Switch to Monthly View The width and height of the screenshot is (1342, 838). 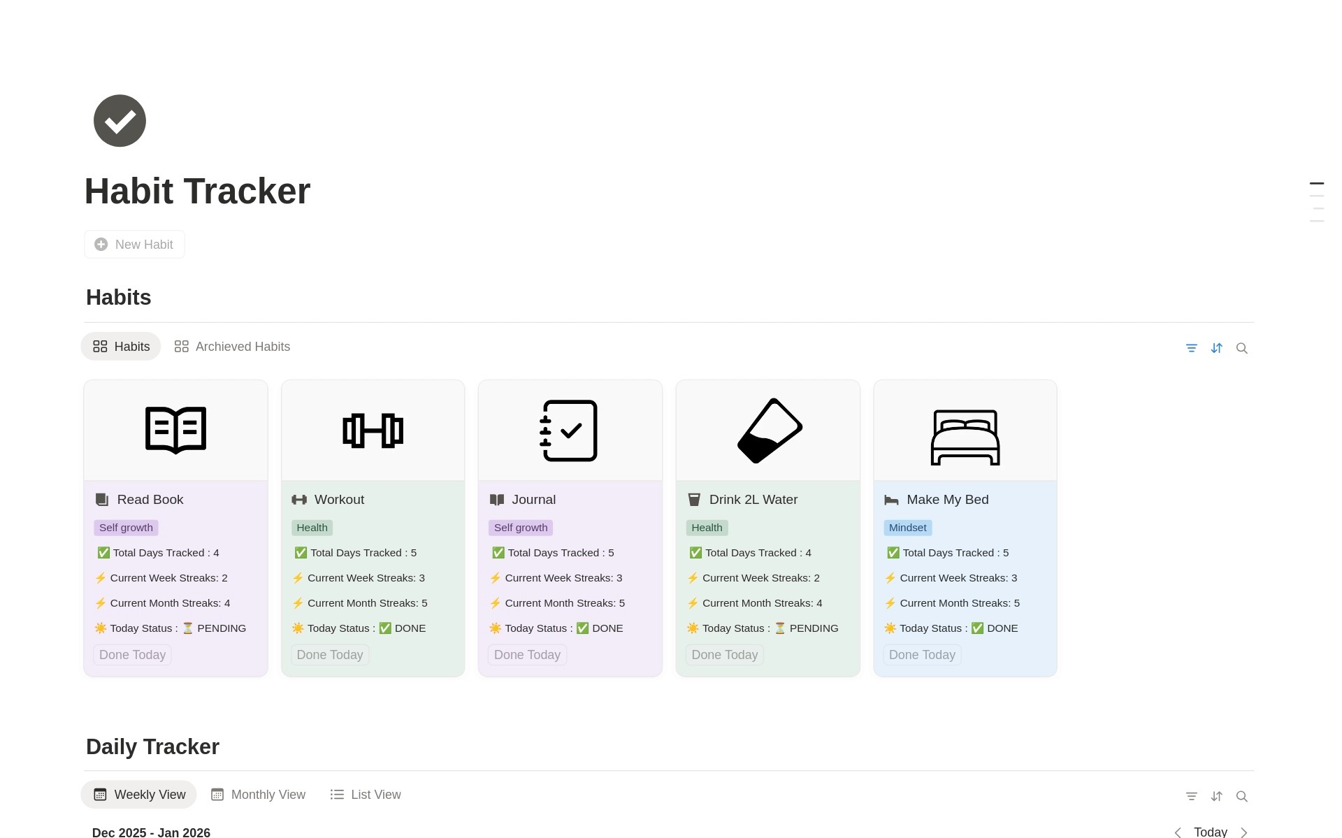coord(258,794)
